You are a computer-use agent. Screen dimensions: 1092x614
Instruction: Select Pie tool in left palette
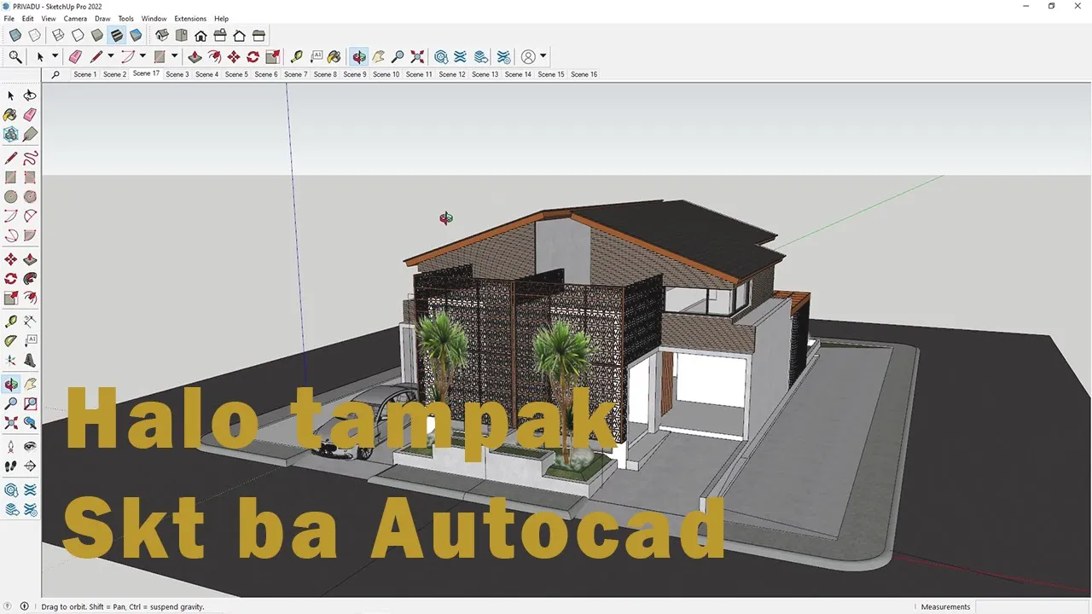pos(30,235)
